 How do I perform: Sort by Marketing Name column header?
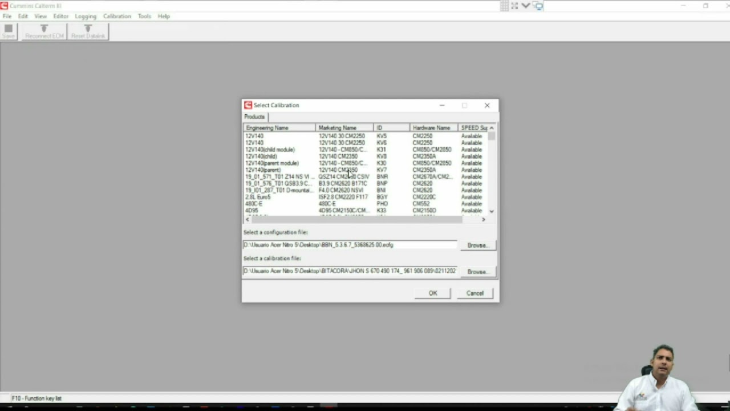click(x=344, y=128)
